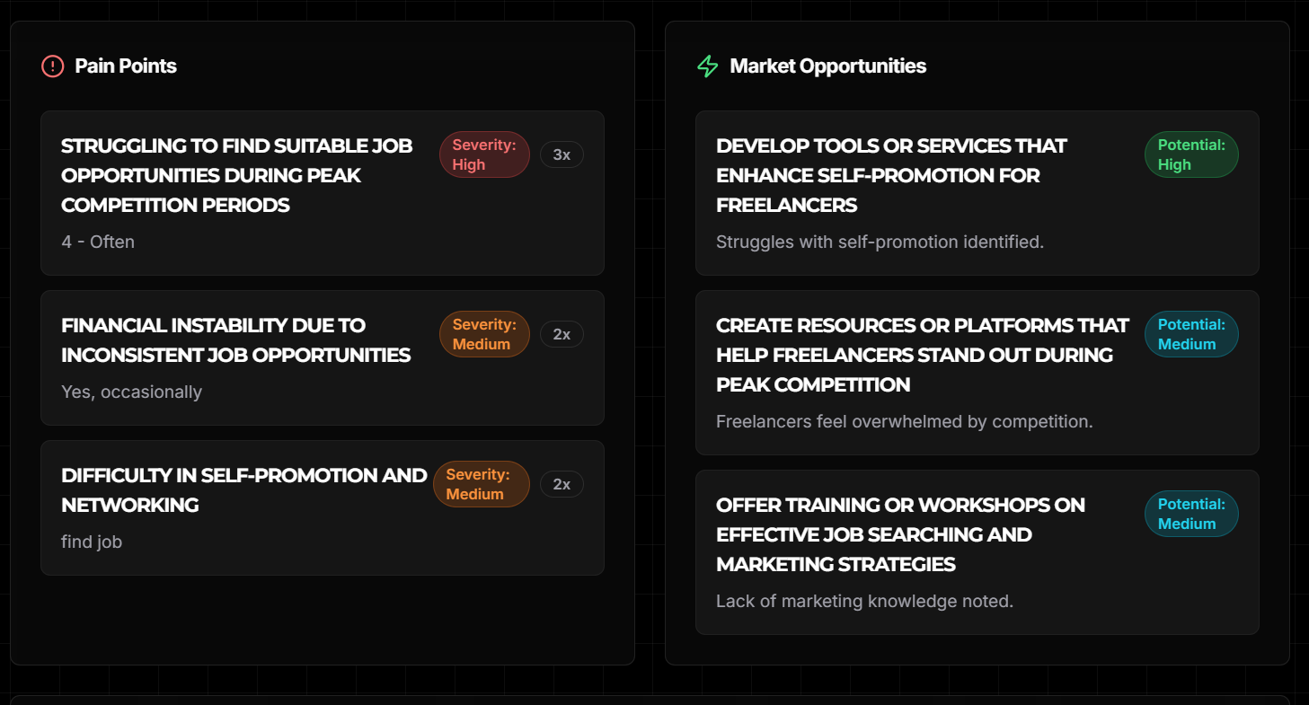Click the Severity High pill's colored background
The width and height of the screenshot is (1309, 705).
click(484, 154)
